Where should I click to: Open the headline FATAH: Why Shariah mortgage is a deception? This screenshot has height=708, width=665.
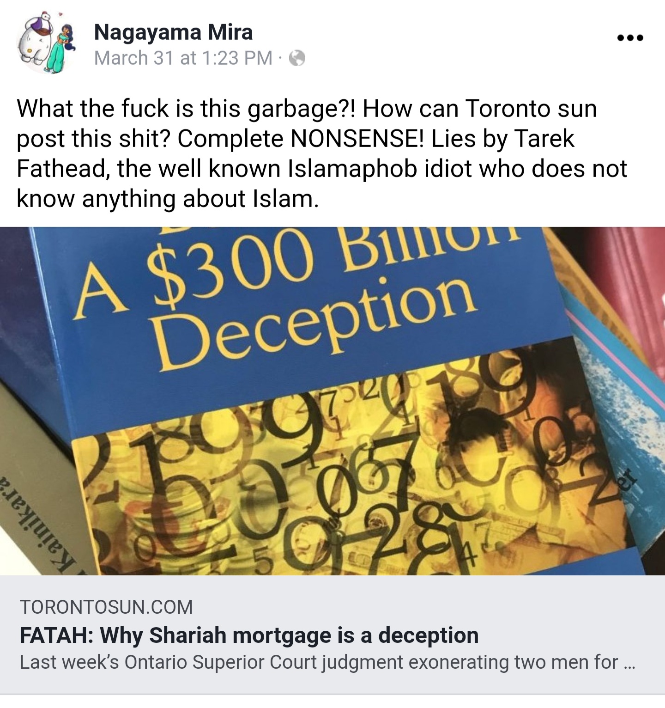(x=249, y=635)
